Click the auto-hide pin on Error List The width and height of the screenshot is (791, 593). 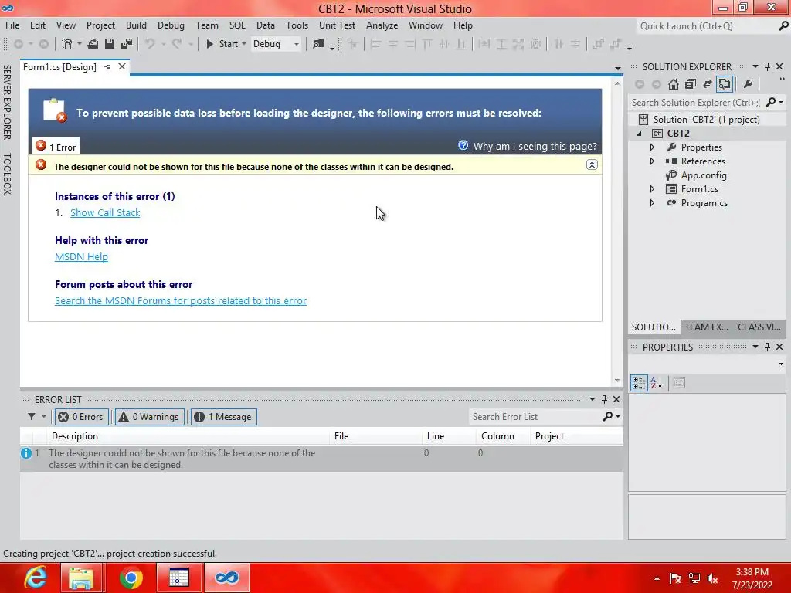click(604, 399)
